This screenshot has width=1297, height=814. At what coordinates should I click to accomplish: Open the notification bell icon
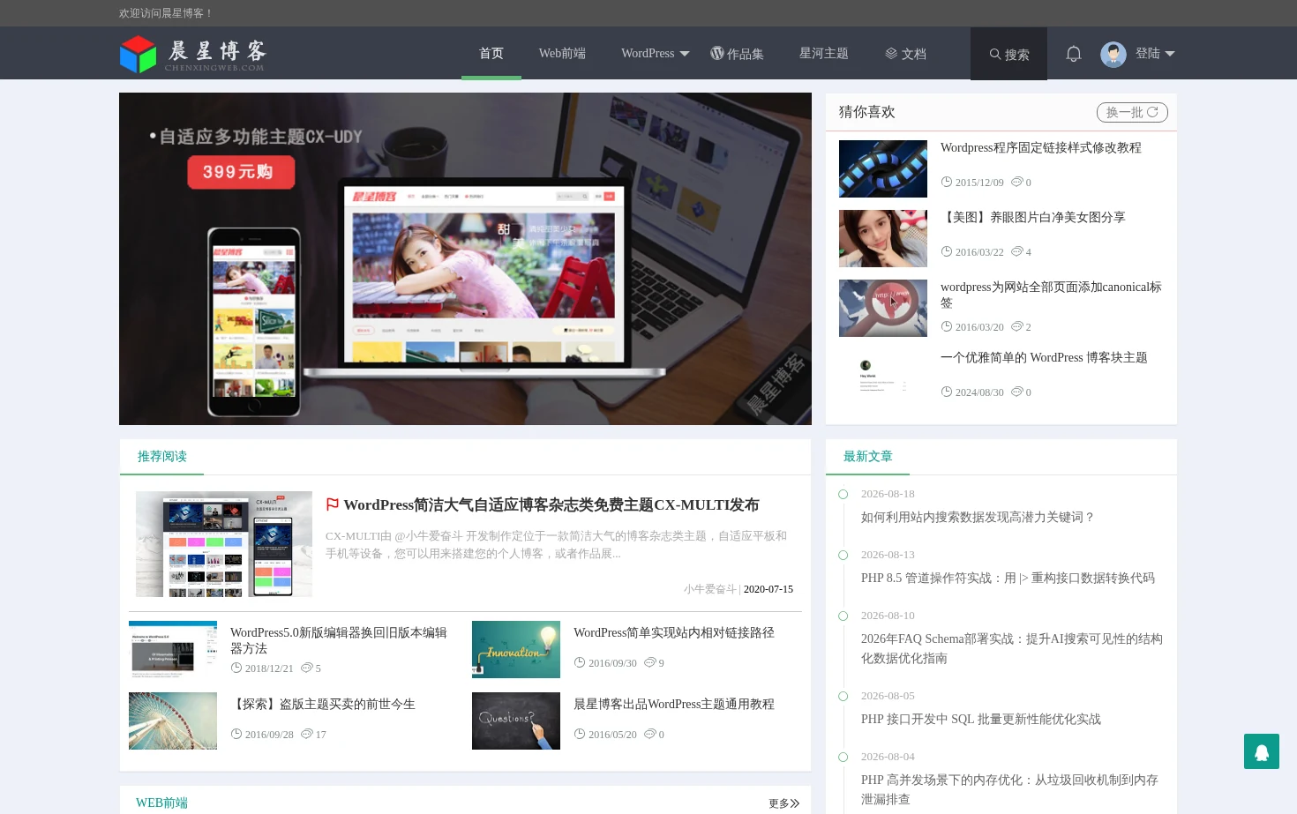point(1074,54)
